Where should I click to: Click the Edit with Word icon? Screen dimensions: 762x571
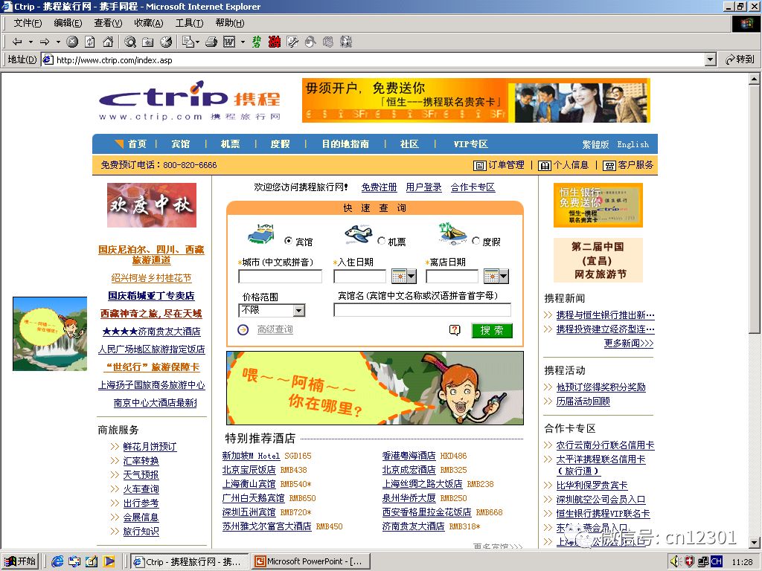229,42
